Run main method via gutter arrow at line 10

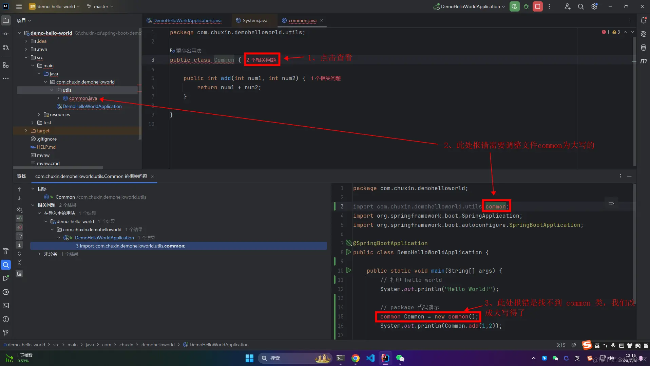tap(348, 271)
